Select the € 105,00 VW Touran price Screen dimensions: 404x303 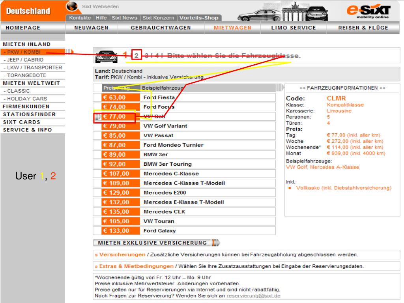pyautogui.click(x=121, y=221)
